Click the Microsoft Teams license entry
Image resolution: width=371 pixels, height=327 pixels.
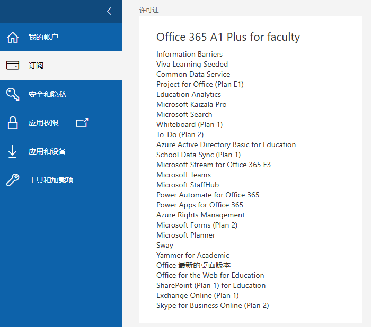click(183, 175)
